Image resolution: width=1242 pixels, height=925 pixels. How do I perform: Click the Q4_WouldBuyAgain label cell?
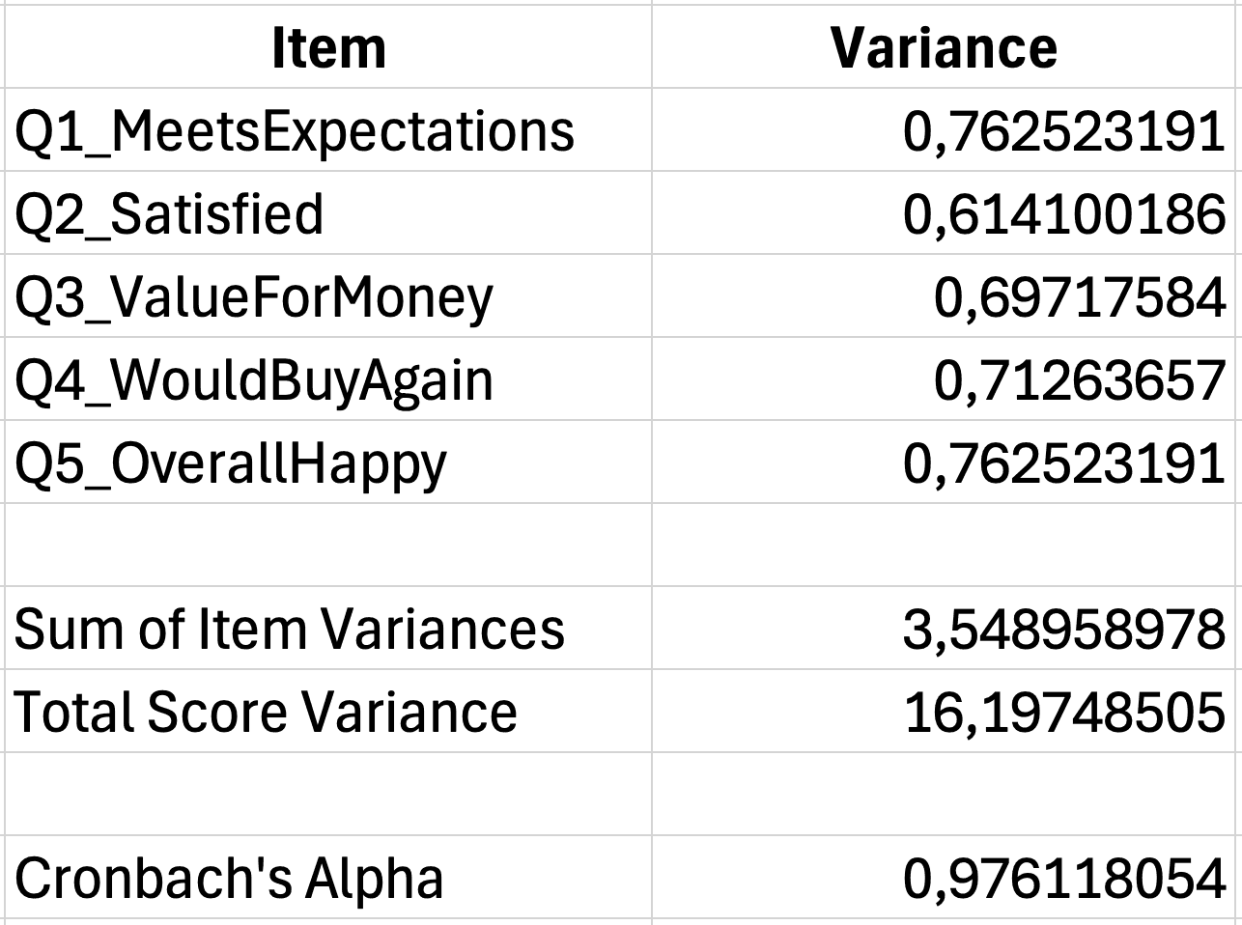pyautogui.click(x=254, y=379)
